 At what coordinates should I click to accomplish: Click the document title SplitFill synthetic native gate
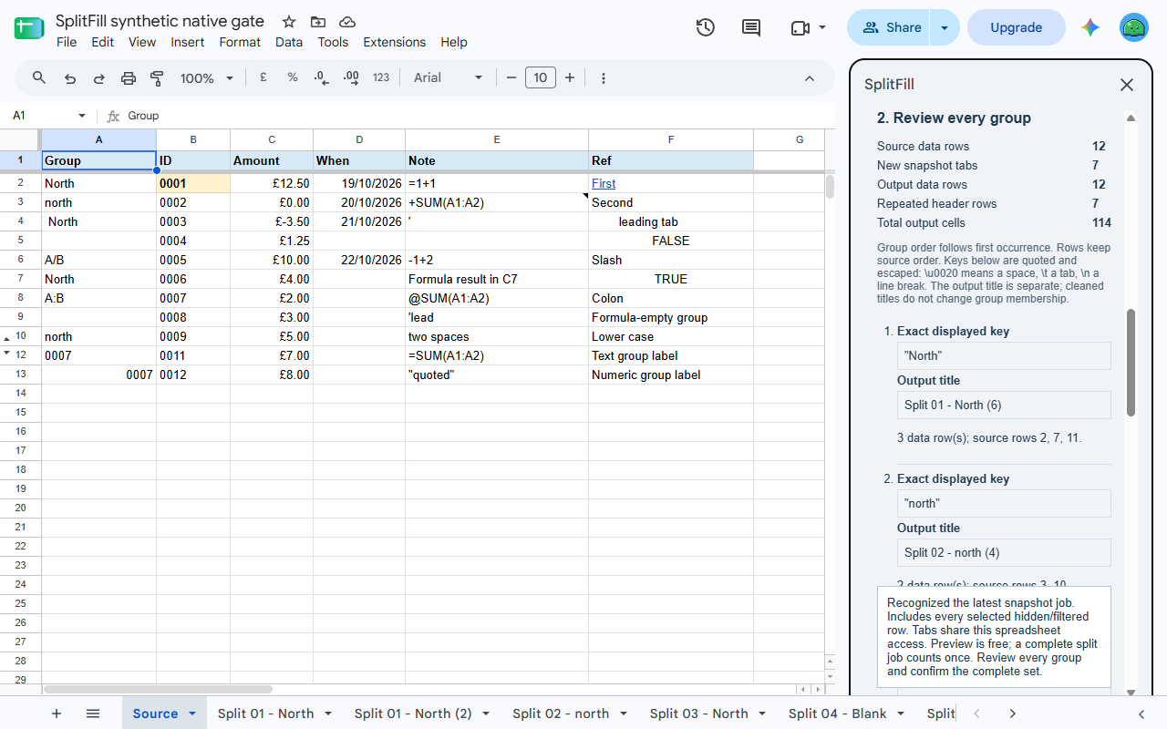click(160, 21)
